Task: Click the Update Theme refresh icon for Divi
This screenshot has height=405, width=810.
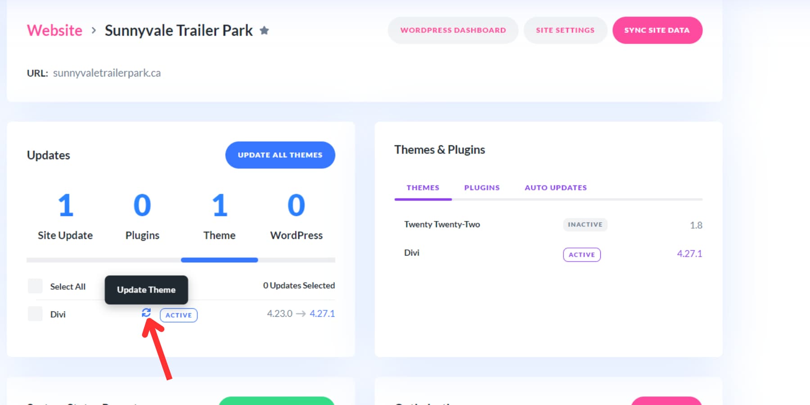Action: (x=146, y=313)
